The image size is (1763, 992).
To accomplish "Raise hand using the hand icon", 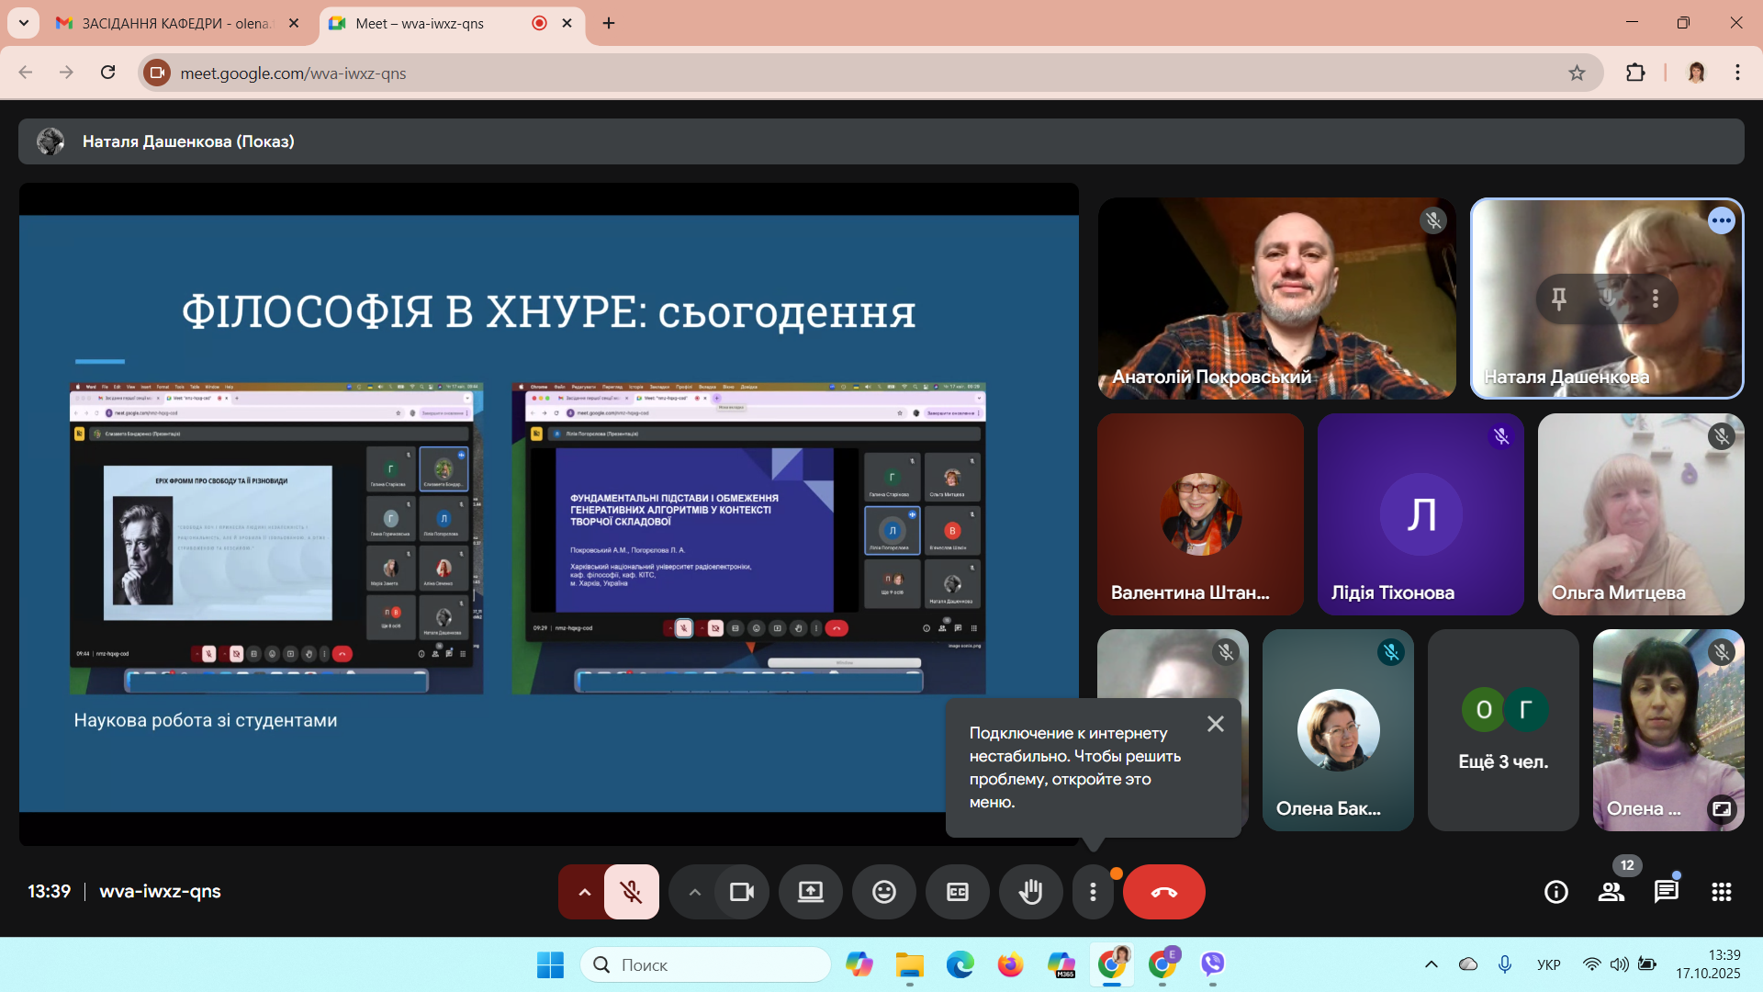I will click(1030, 892).
